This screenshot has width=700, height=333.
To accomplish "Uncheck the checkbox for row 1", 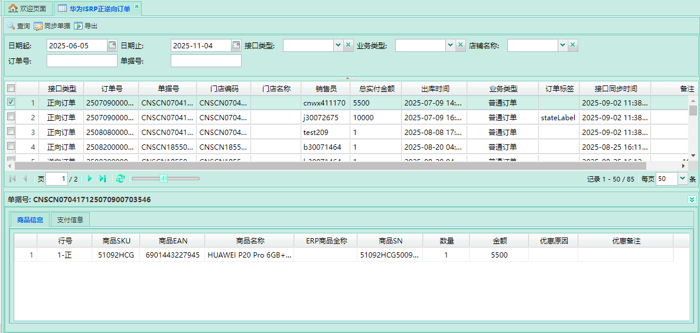I will [10, 102].
